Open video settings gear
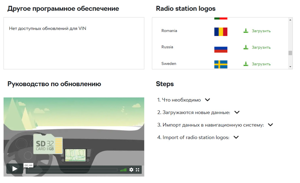Image resolution: width=300 pixels, height=183 pixels. click(131, 170)
